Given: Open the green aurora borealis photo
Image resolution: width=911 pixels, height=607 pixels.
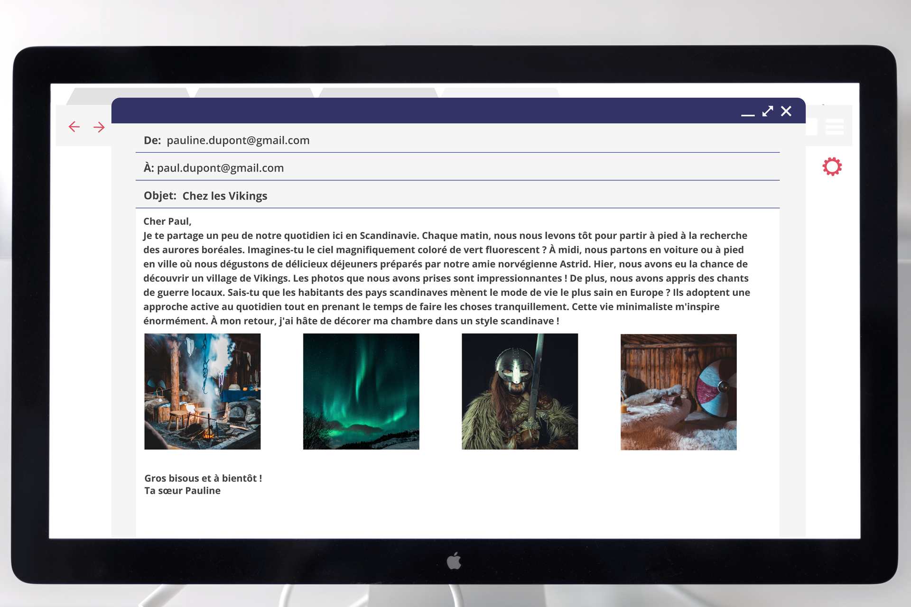Looking at the screenshot, I should point(361,391).
